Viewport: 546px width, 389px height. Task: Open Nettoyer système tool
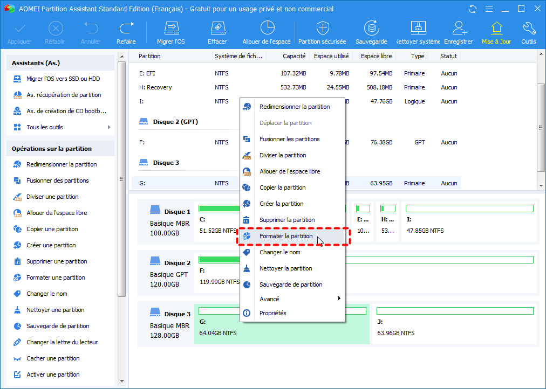(418, 33)
